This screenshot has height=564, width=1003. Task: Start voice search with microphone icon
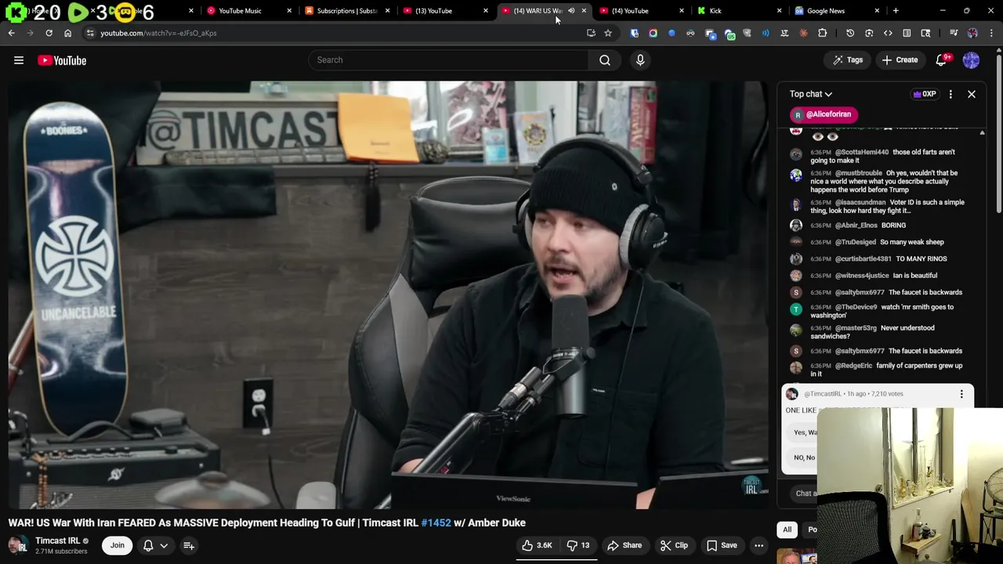pos(640,60)
